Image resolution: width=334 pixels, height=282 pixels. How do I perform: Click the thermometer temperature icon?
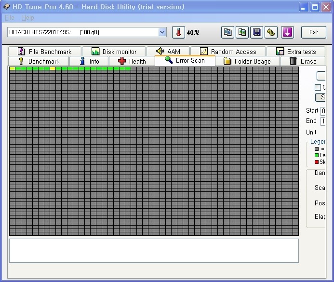coord(178,32)
